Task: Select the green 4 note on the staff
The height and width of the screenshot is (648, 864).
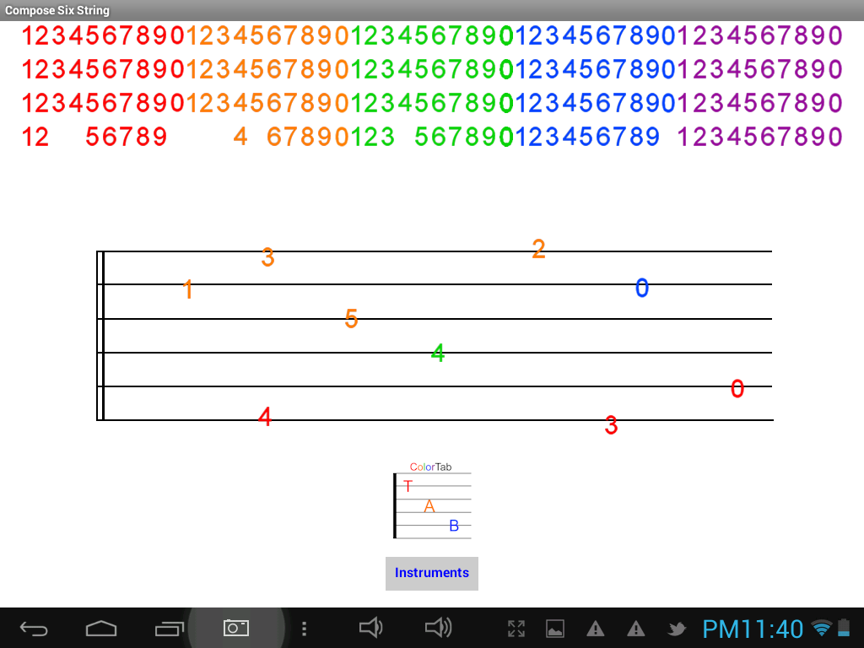Action: pos(438,353)
